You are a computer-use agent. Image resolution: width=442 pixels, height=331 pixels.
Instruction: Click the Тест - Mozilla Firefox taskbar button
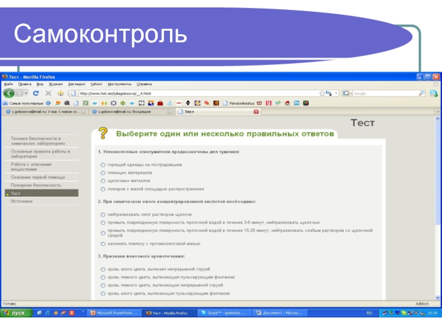pyautogui.click(x=170, y=313)
